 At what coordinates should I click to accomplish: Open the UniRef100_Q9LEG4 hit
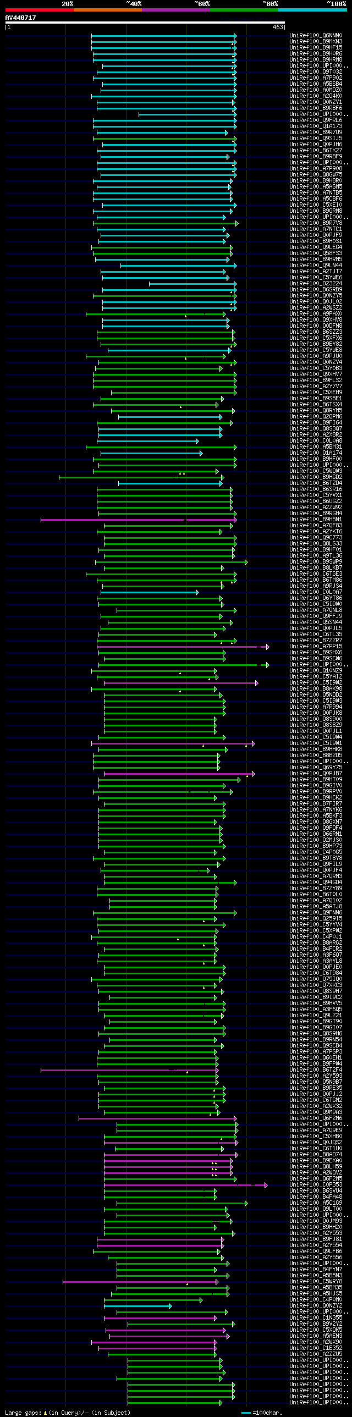[x=316, y=247]
